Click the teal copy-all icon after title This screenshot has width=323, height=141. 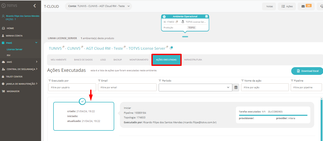171,48
